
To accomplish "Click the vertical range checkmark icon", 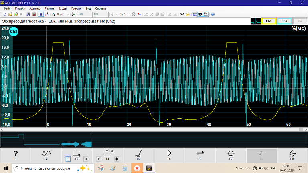I will point(73,14).
